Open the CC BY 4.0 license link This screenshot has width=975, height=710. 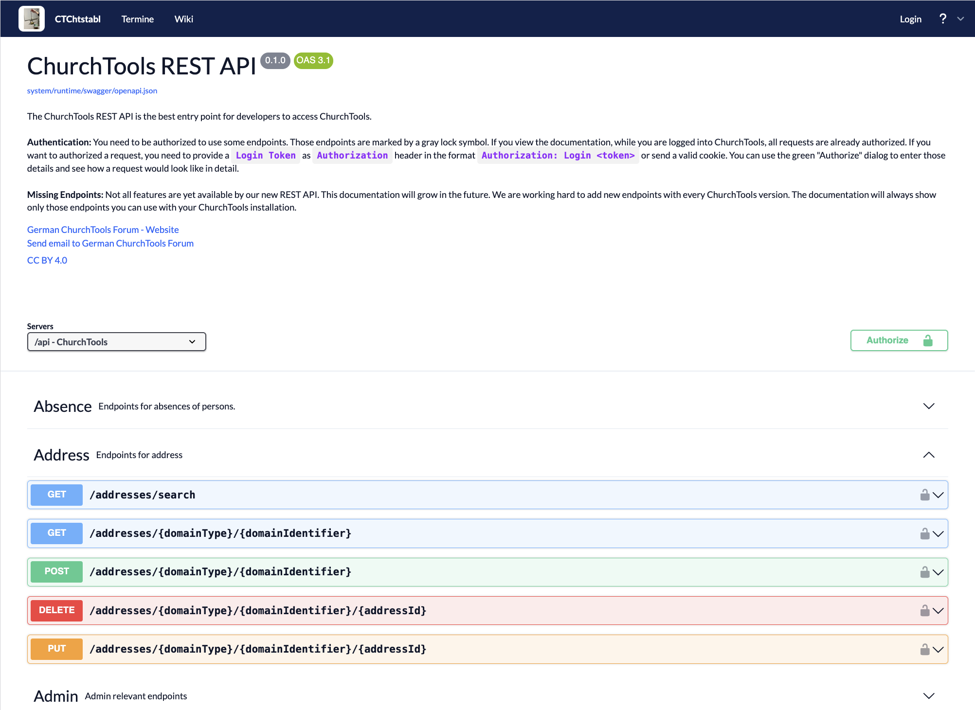coord(47,261)
